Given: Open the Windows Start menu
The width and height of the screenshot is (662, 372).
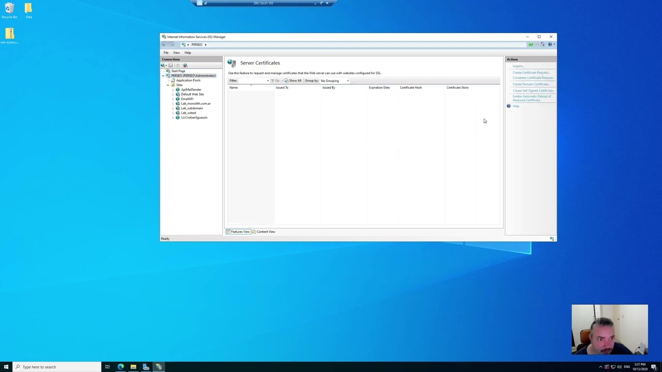Looking at the screenshot, I should [x=6, y=367].
